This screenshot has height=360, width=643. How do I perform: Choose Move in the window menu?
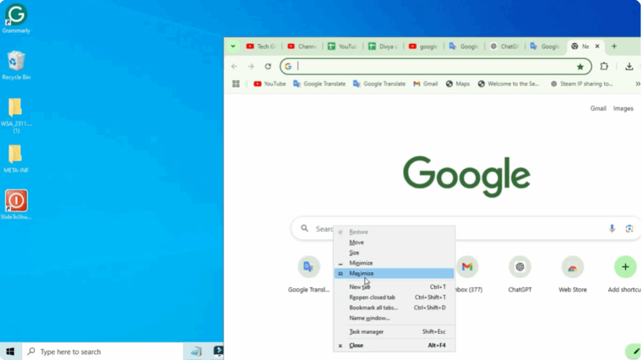tap(394, 242)
